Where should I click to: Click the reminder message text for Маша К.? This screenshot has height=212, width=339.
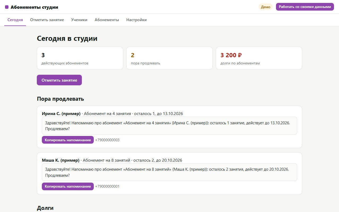coord(169,172)
